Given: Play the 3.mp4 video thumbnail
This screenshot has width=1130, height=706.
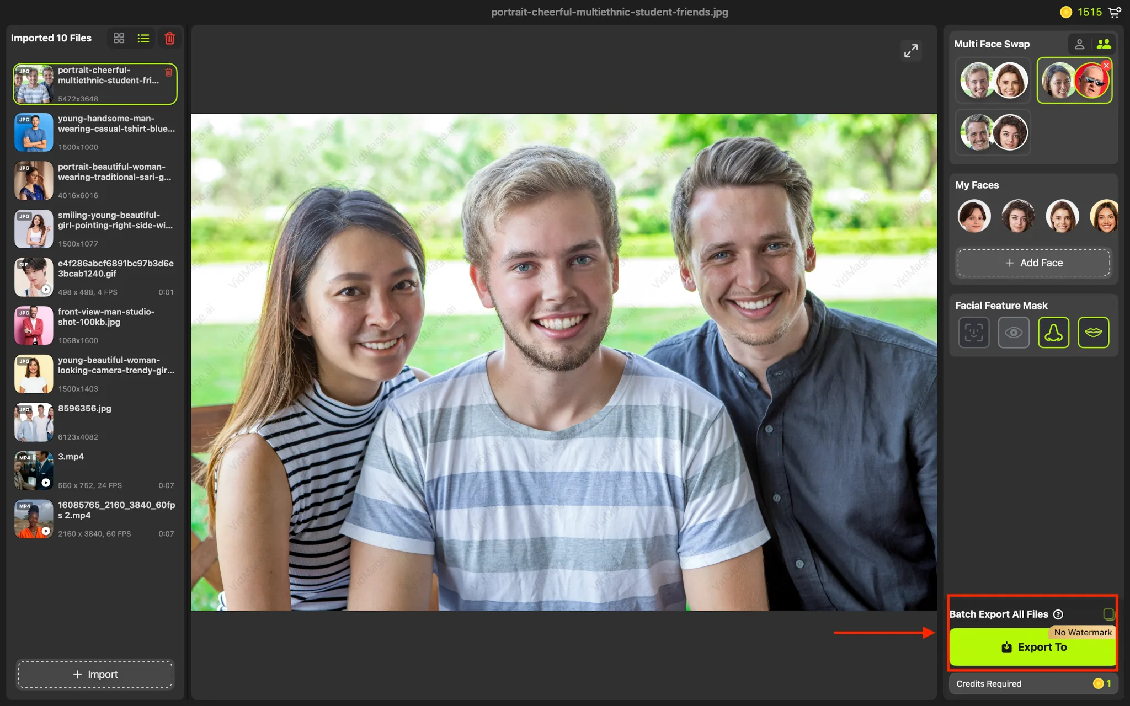Looking at the screenshot, I should [46, 483].
